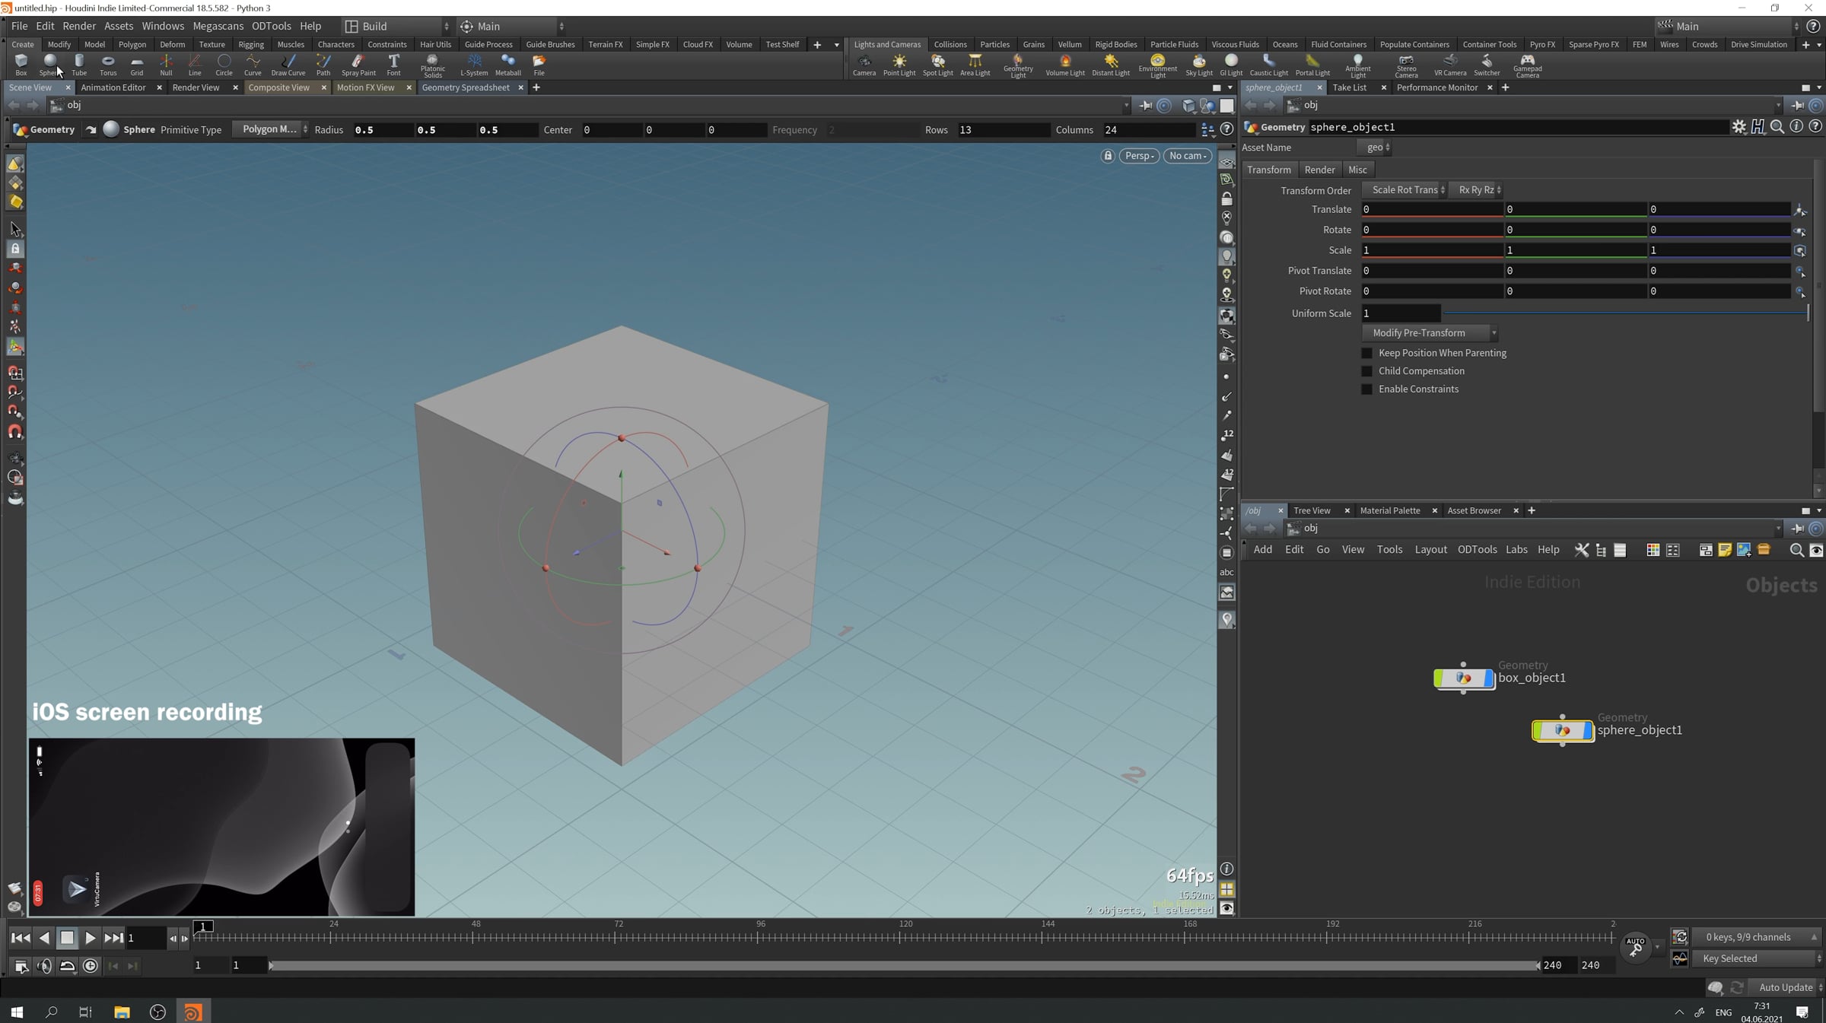Select the Null shelf tool
The width and height of the screenshot is (1826, 1023).
(166, 65)
